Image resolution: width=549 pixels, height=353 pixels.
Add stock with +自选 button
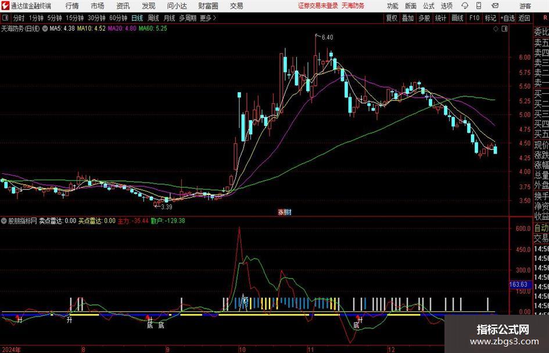point(508,18)
